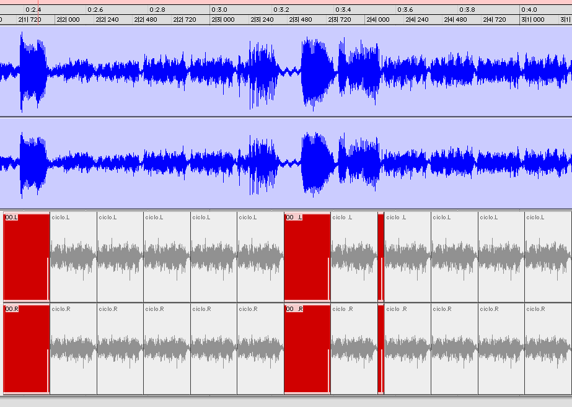Screen dimensions: 572x407
Task: Click the 0:3.0 mark on the time ruler
Action: (219, 10)
